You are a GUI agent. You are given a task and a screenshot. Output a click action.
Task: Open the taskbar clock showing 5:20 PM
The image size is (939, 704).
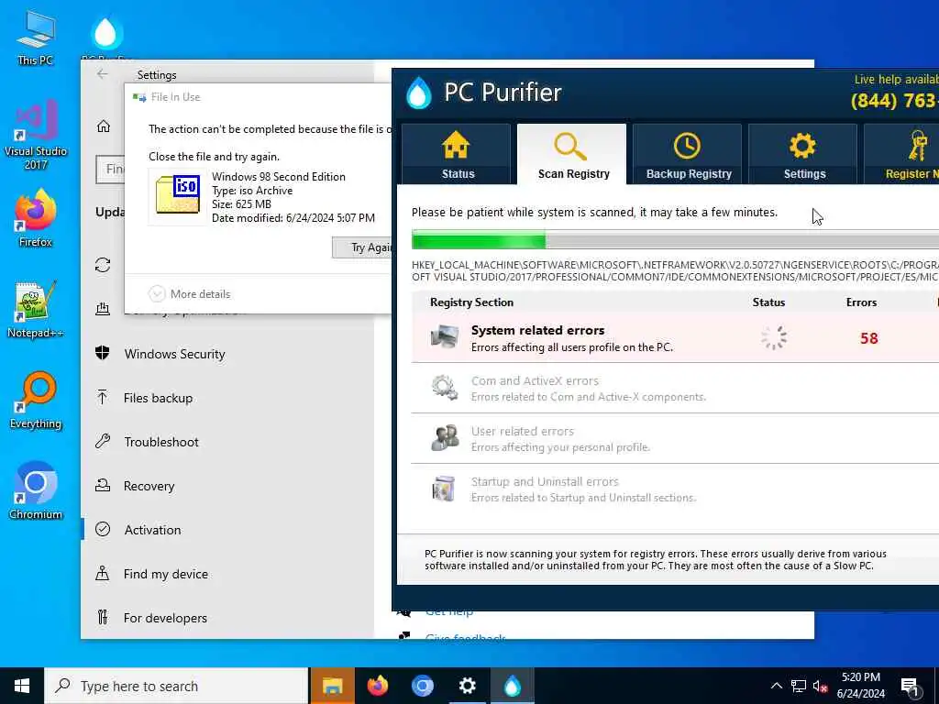click(860, 686)
